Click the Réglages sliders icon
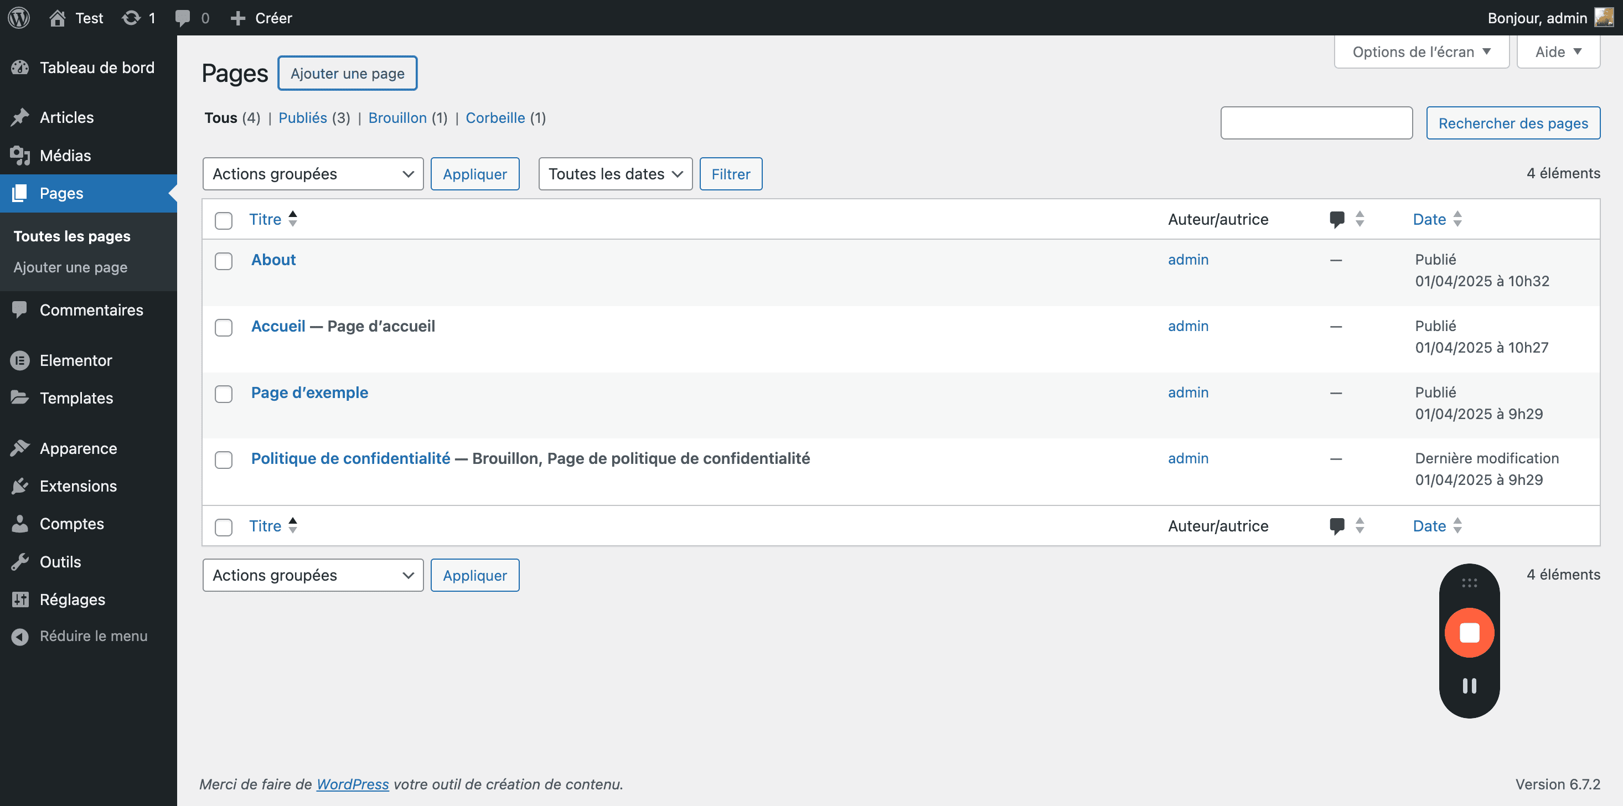This screenshot has height=806, width=1623. [x=20, y=600]
